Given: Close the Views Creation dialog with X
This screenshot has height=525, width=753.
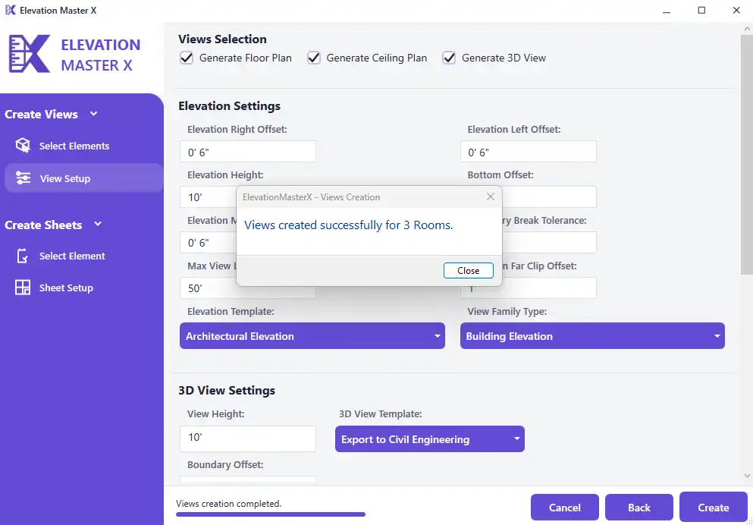Looking at the screenshot, I should (491, 196).
